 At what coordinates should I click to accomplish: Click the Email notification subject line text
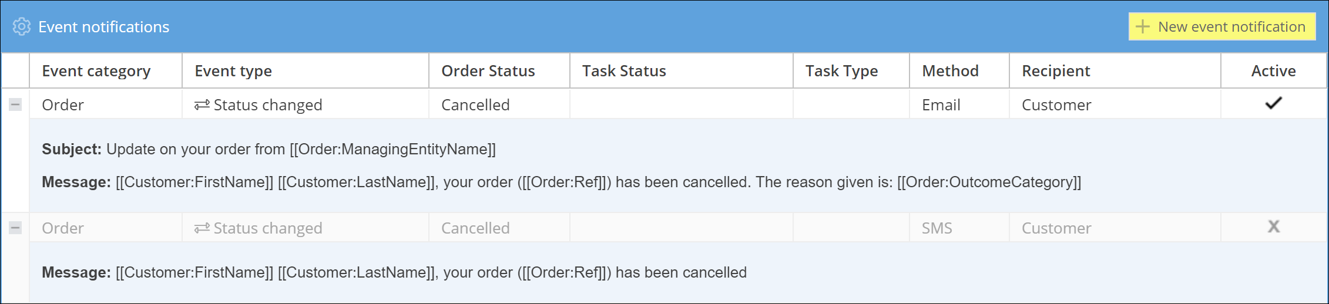[300, 150]
